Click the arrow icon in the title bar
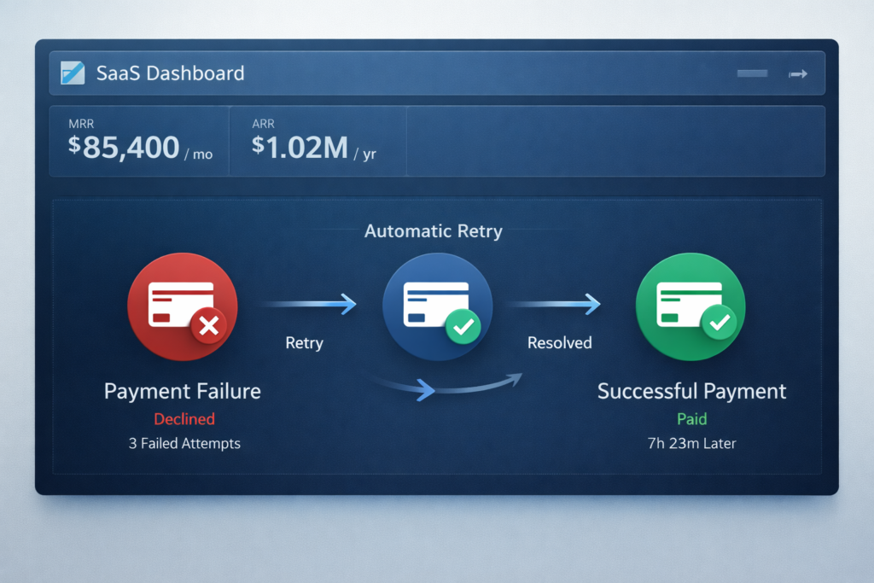Image resolution: width=874 pixels, height=583 pixels. 798,74
